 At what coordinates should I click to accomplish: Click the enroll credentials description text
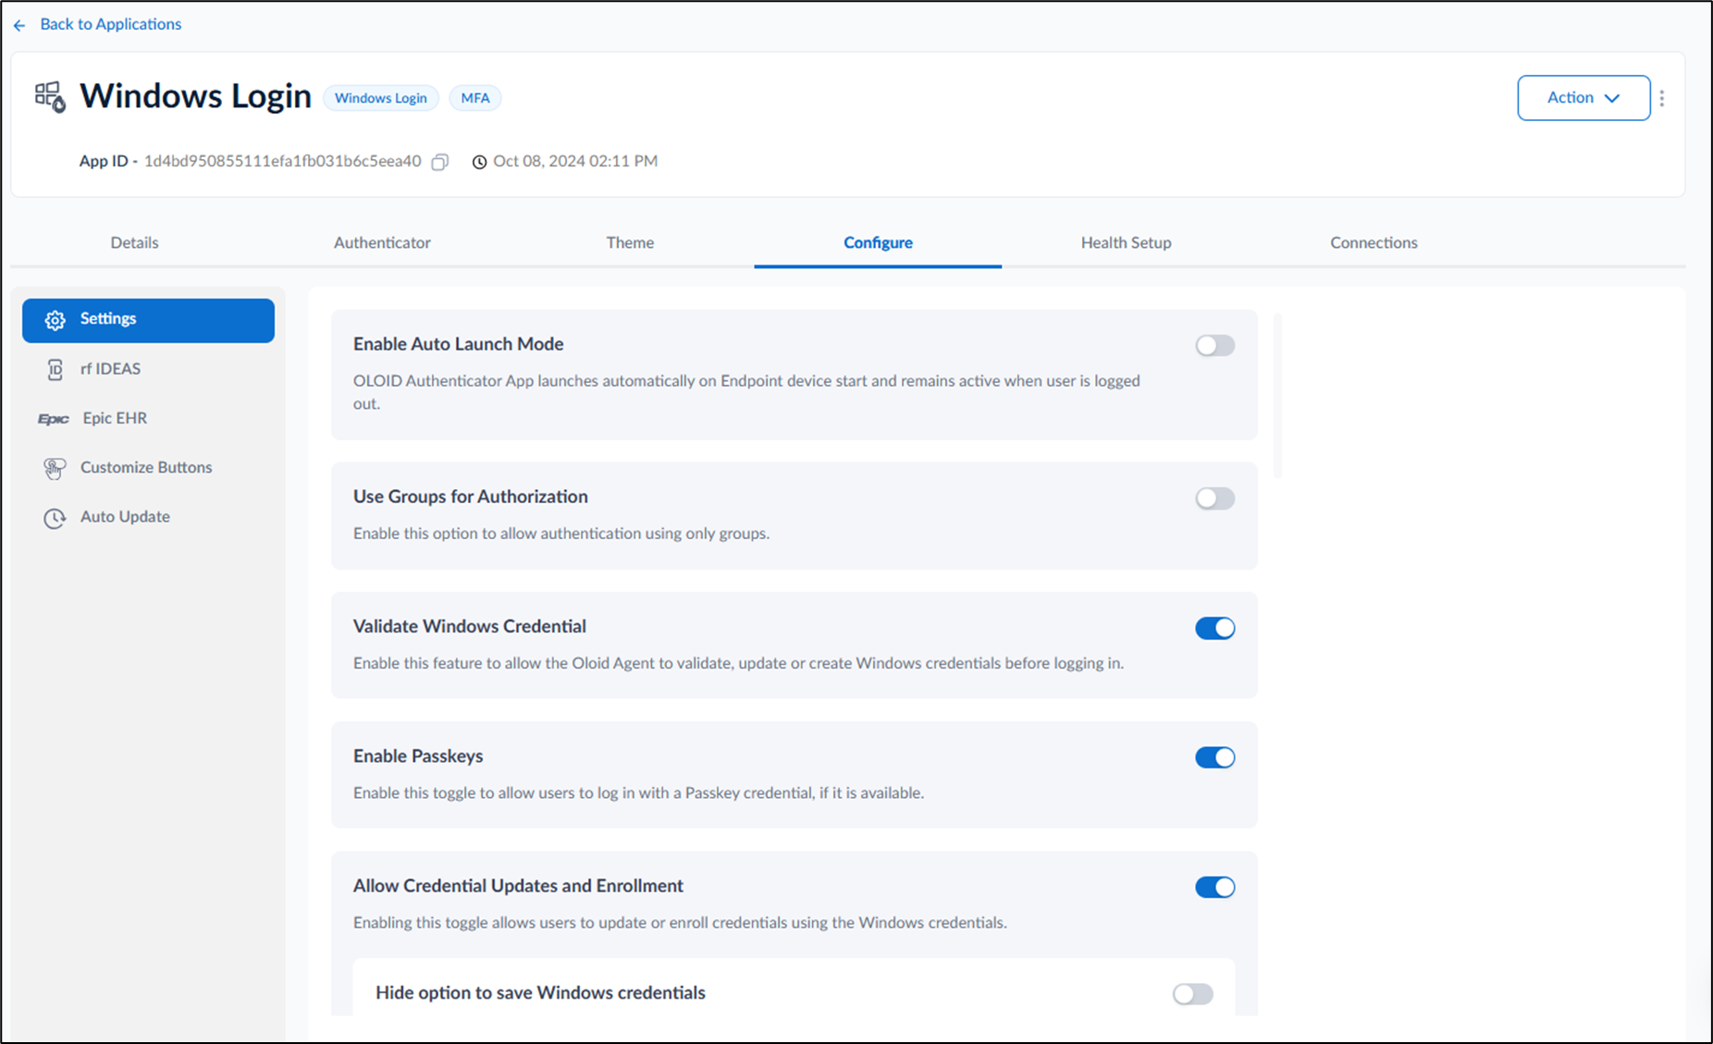(680, 923)
